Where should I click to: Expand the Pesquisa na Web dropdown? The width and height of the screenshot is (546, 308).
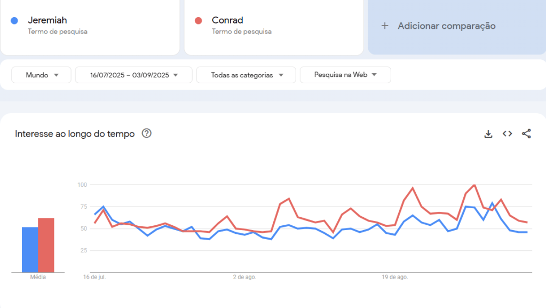(345, 75)
